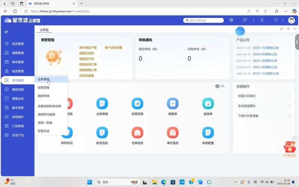Image resolution: width=299 pixels, height=187 pixels.
Task: Click the menu search input field
Action: point(203,21)
